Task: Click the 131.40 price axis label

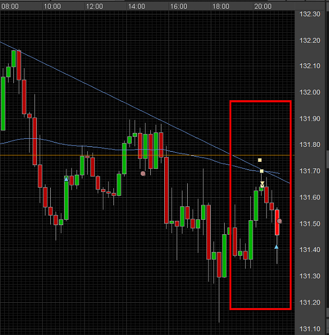Action: (x=310, y=250)
